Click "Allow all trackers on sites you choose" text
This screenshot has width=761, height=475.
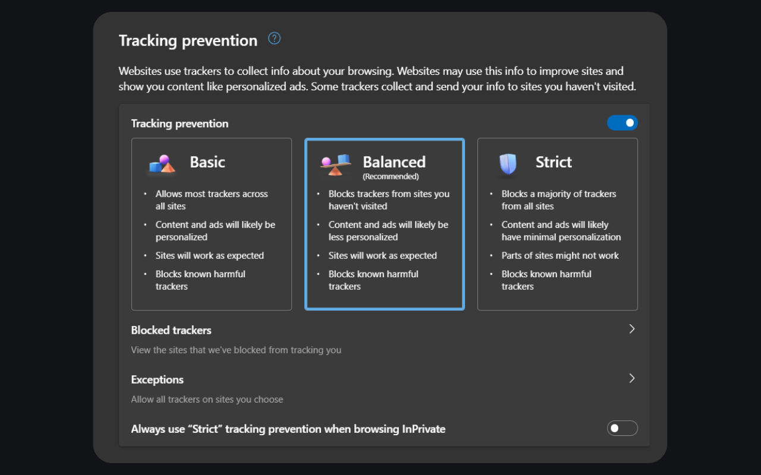tap(207, 399)
